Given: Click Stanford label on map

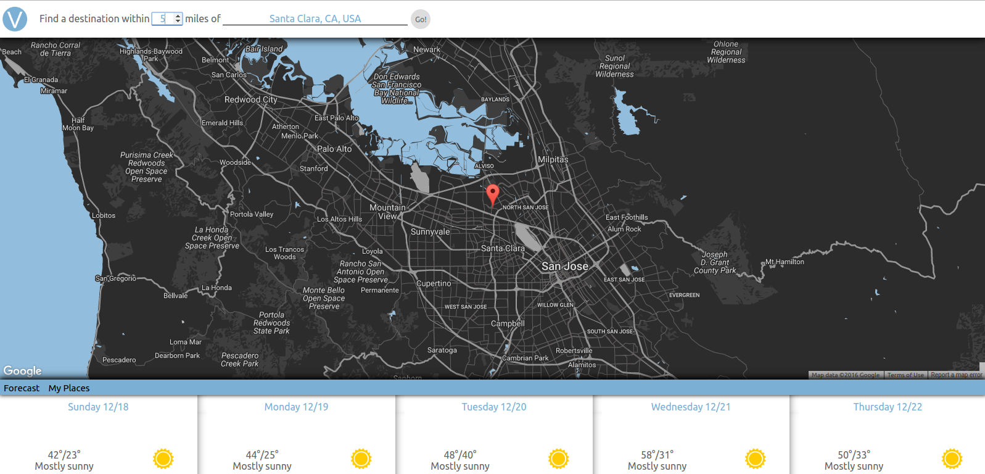Looking at the screenshot, I should 314,168.
